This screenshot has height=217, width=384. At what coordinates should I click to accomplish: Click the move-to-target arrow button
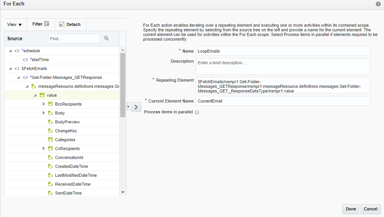click(136, 107)
